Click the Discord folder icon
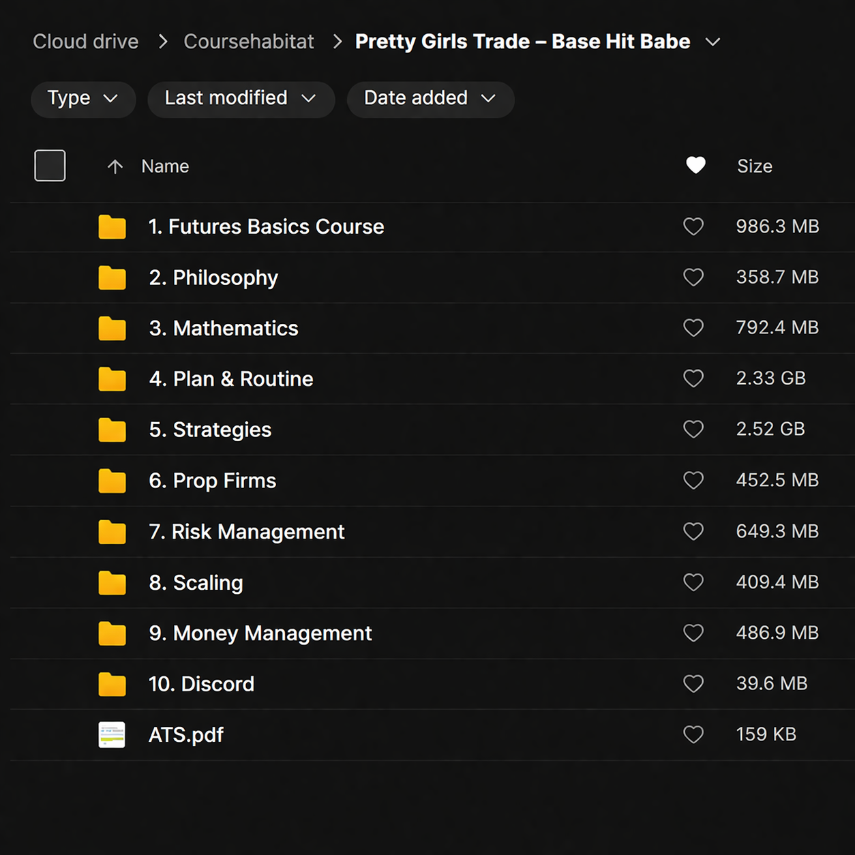The width and height of the screenshot is (855, 855). pyautogui.click(x=112, y=685)
